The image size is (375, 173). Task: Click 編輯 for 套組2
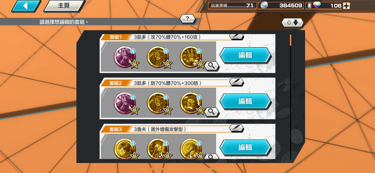pos(245,101)
